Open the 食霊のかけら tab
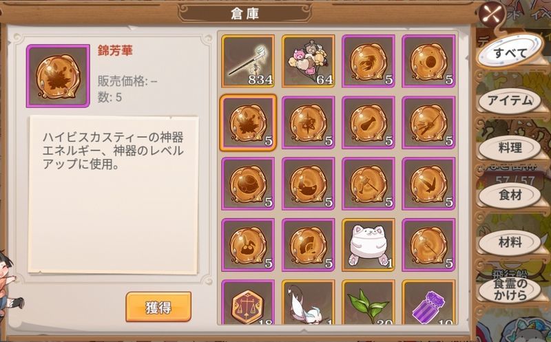This screenshot has height=342, width=551. coord(510,290)
